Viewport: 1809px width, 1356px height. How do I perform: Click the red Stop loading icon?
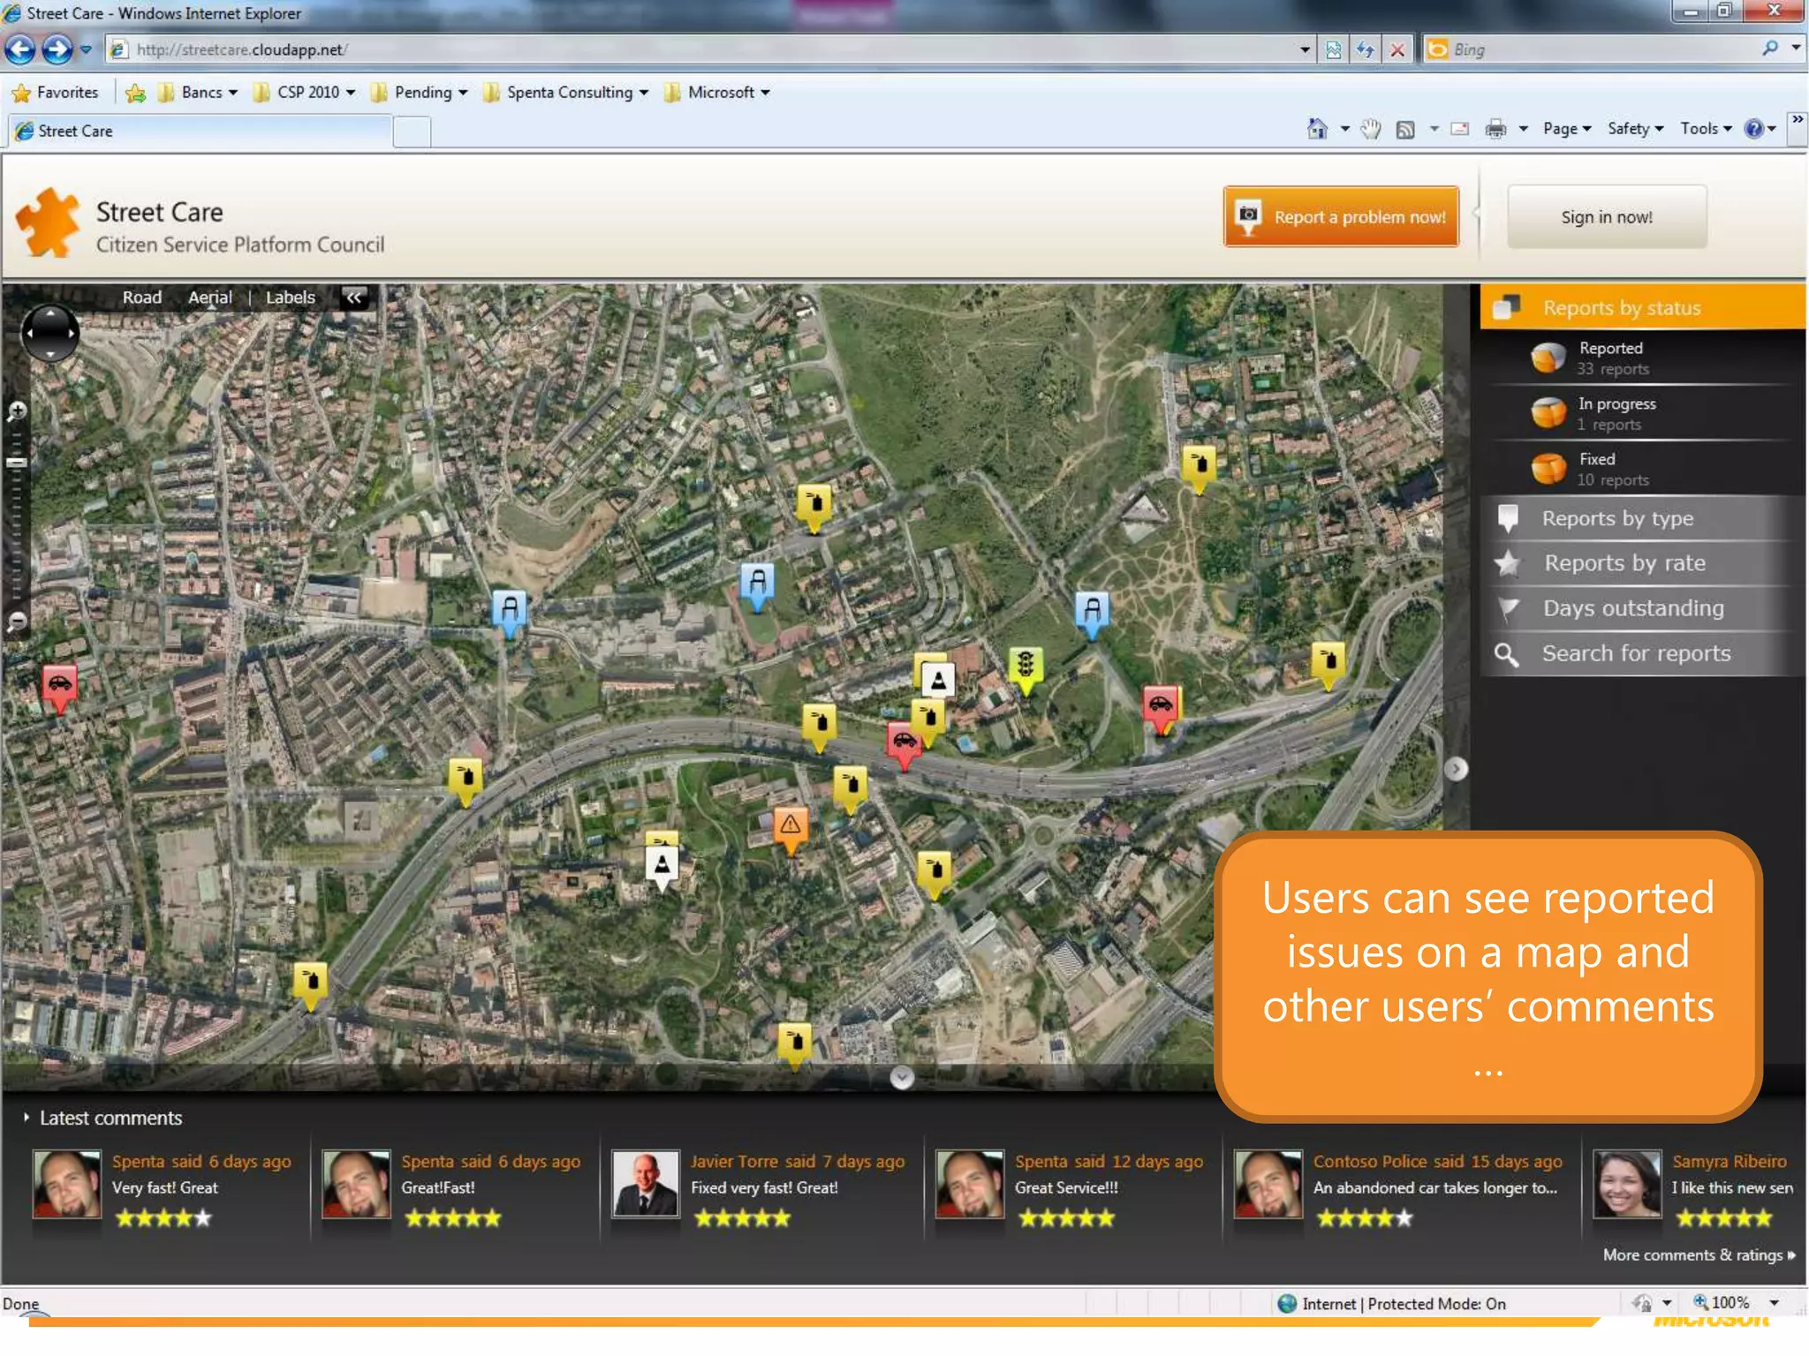(x=1397, y=49)
